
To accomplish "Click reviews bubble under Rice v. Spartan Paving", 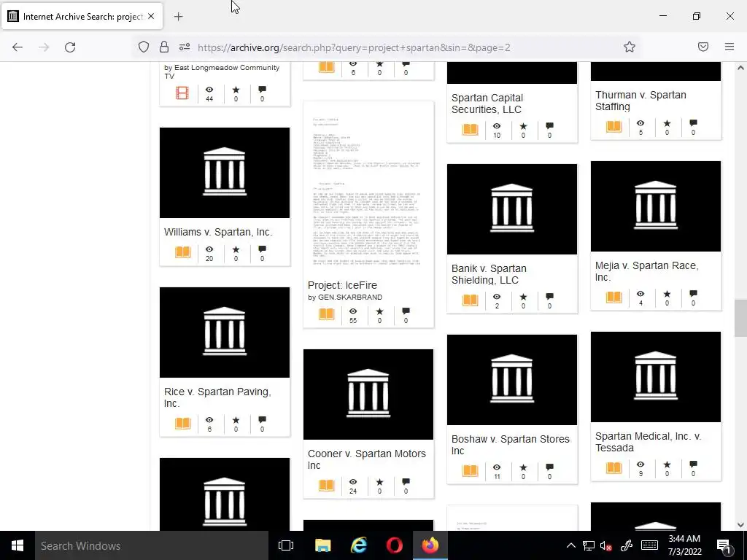I will pyautogui.click(x=262, y=420).
